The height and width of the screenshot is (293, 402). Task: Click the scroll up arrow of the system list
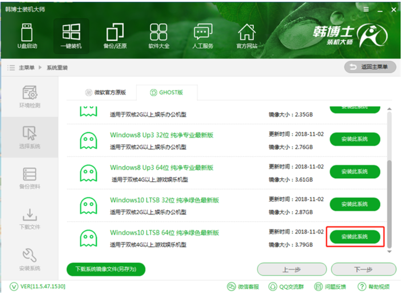pos(390,109)
